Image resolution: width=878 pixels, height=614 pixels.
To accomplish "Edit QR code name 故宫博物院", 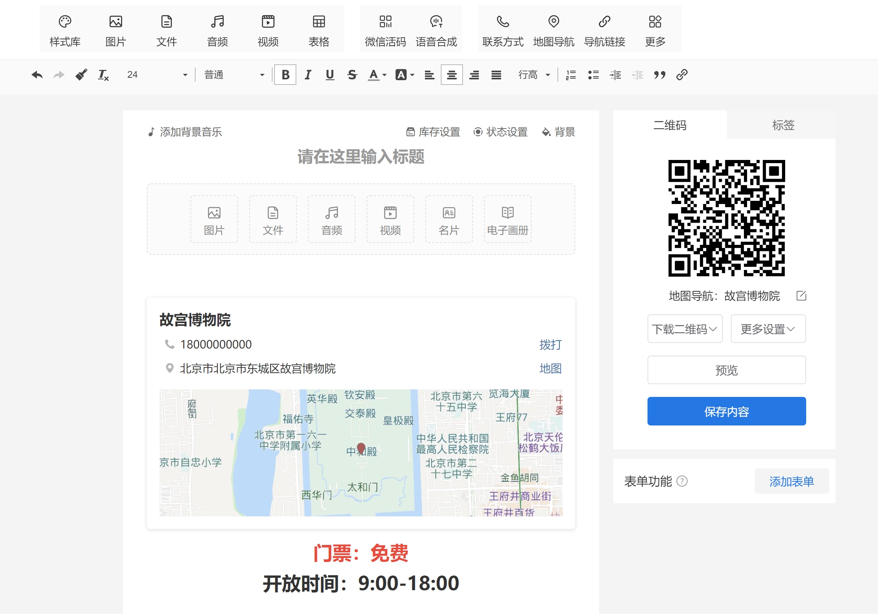I will (801, 295).
